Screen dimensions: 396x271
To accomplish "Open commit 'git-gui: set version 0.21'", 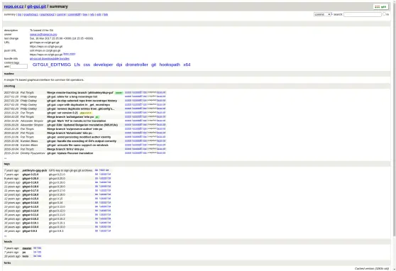I will (62, 113).
